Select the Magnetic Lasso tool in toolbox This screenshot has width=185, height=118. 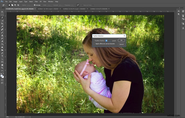pos(2,18)
